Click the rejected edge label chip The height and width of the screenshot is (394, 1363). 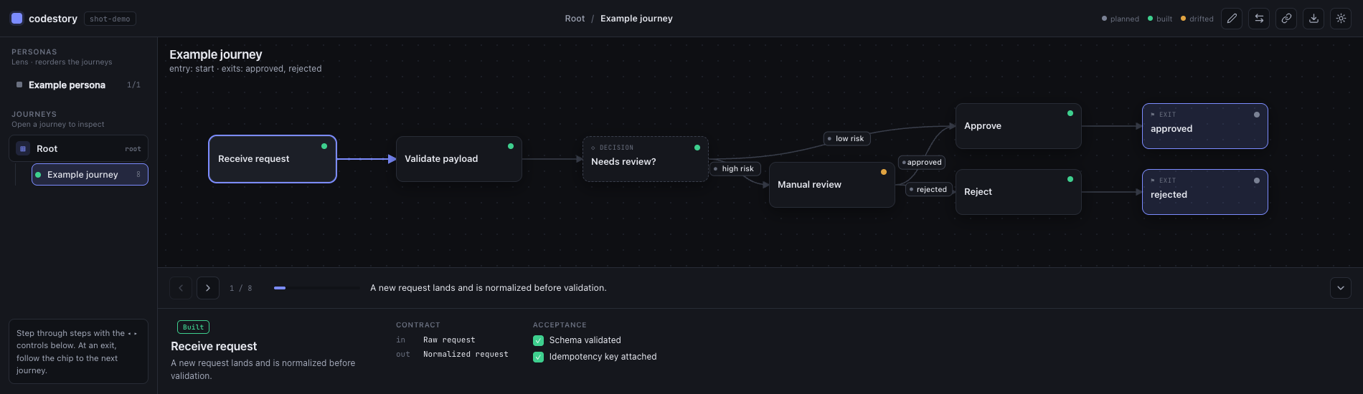tap(929, 190)
